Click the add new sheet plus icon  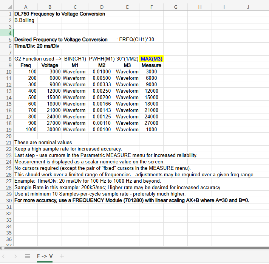point(62,256)
